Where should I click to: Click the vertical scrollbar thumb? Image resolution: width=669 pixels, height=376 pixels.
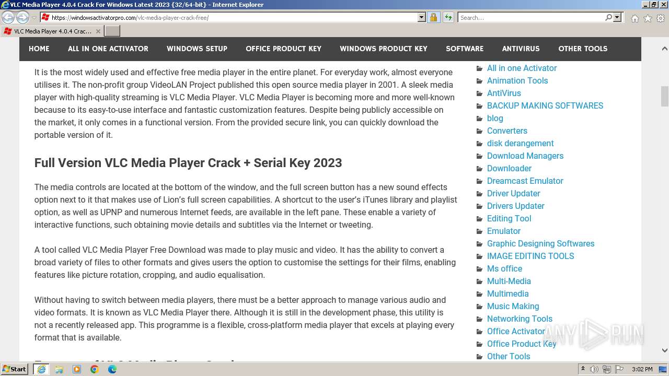point(664,96)
